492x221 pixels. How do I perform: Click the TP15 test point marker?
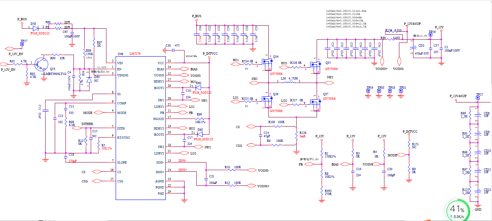(x=478, y=98)
